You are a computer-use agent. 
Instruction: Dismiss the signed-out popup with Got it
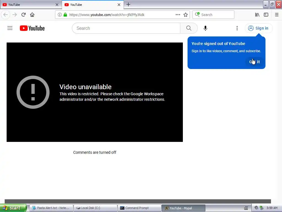point(254,62)
